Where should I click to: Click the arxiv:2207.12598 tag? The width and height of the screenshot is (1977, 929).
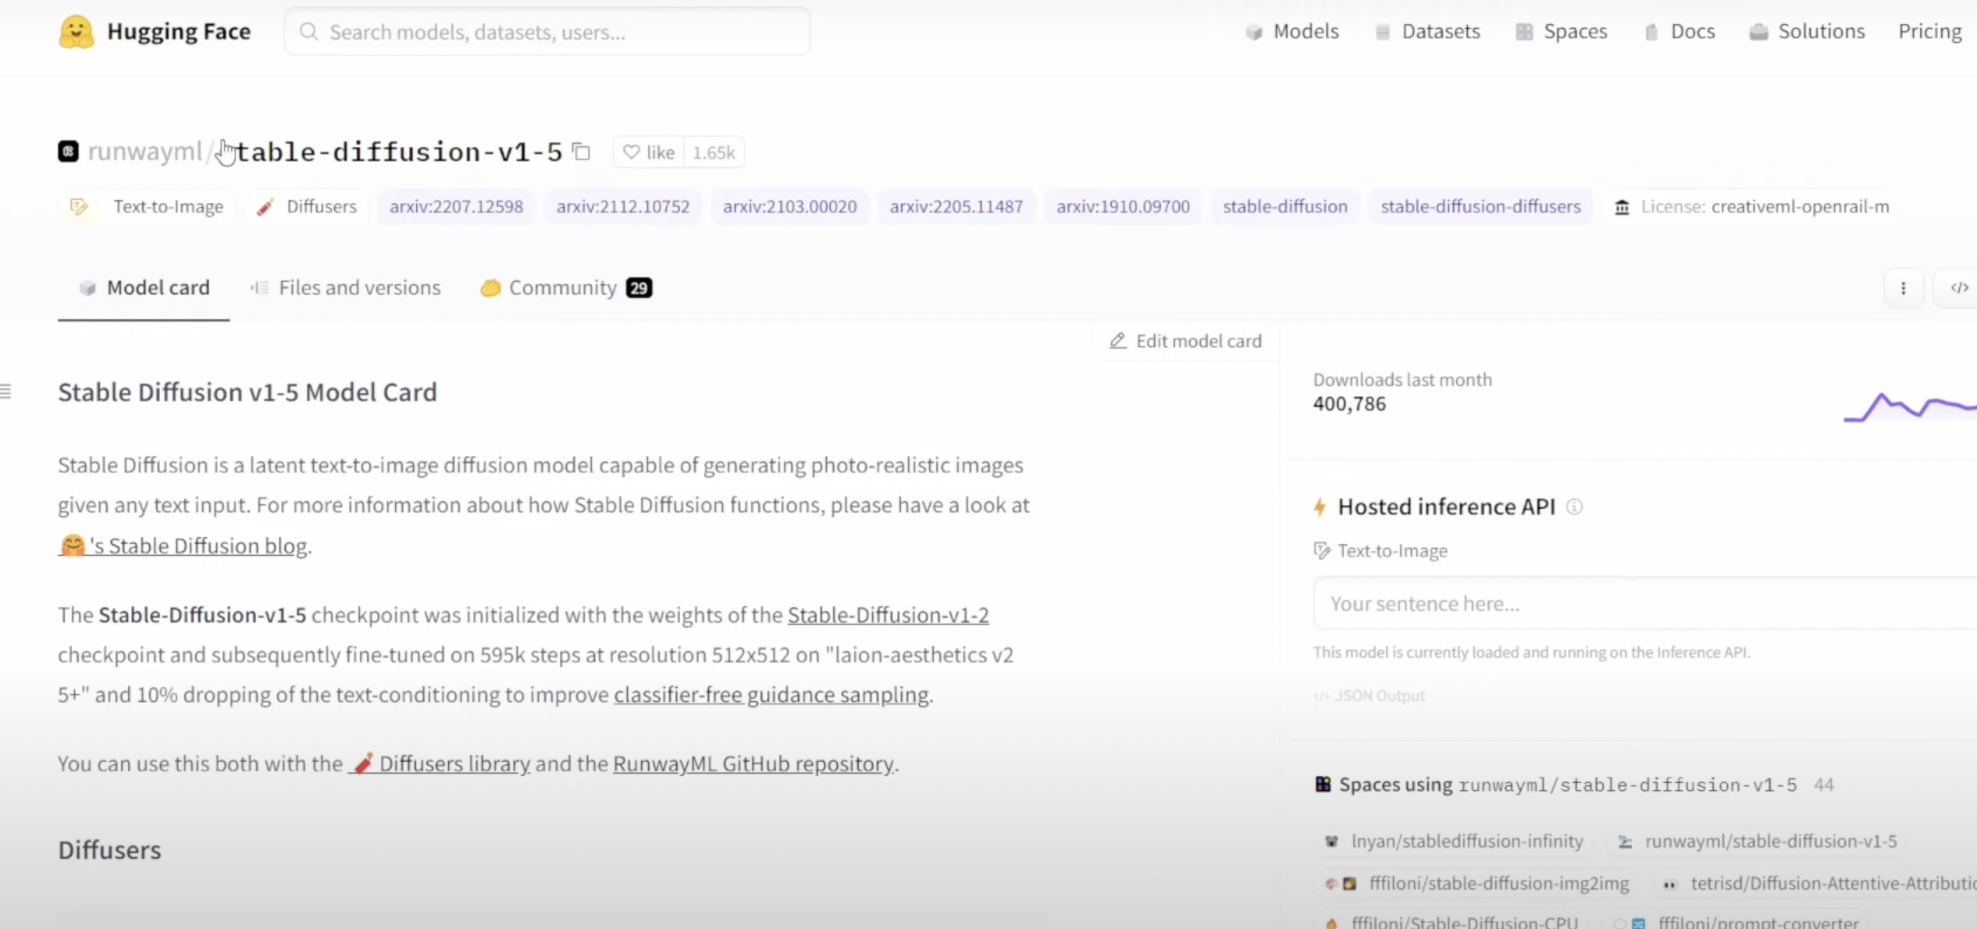click(x=456, y=207)
